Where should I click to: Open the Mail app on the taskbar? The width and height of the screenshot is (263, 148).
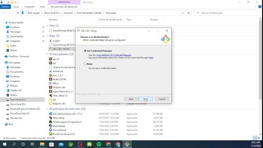(61, 144)
